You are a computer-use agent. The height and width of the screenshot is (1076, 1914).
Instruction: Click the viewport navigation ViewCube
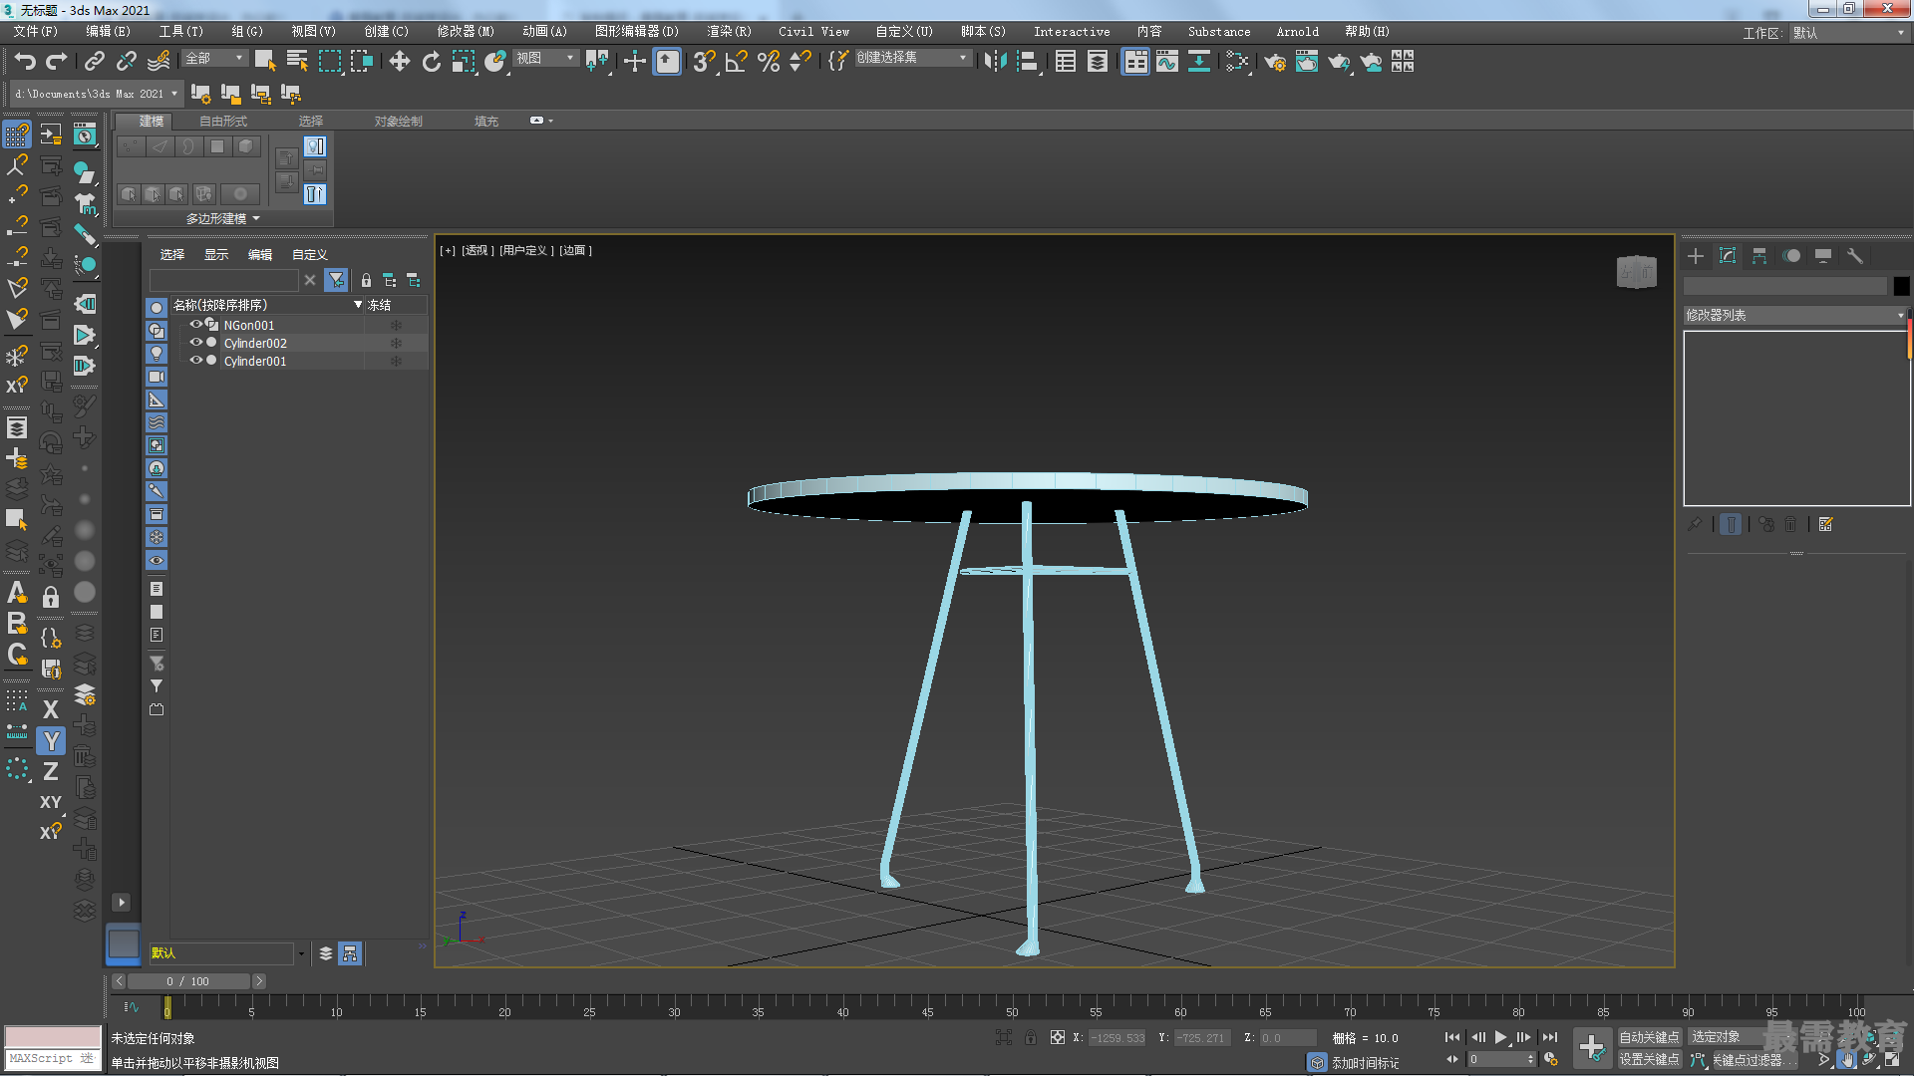[x=1636, y=271]
